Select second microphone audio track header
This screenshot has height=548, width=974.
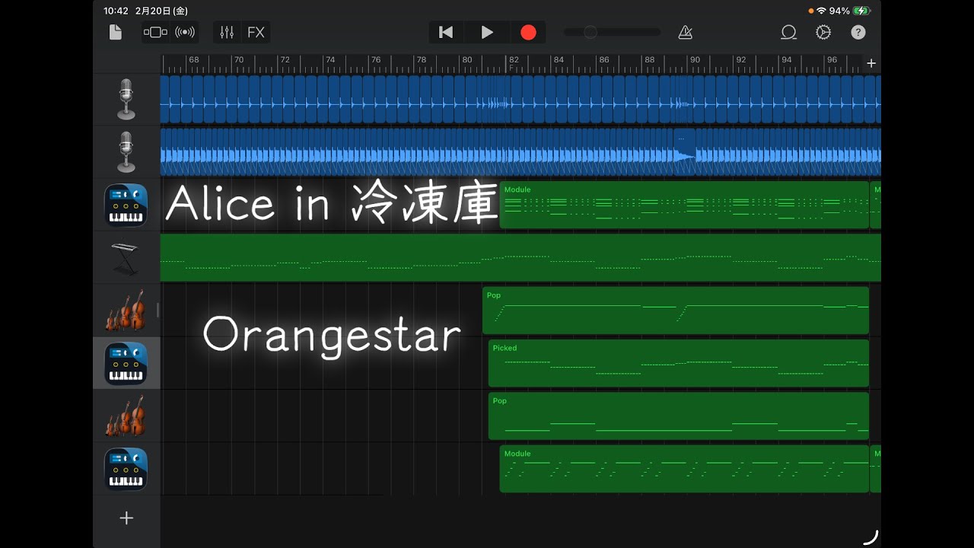point(126,151)
